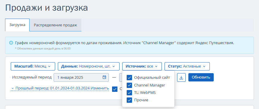Switch to the Загрузка tab
This screenshot has width=259, height=109.
coord(17,25)
